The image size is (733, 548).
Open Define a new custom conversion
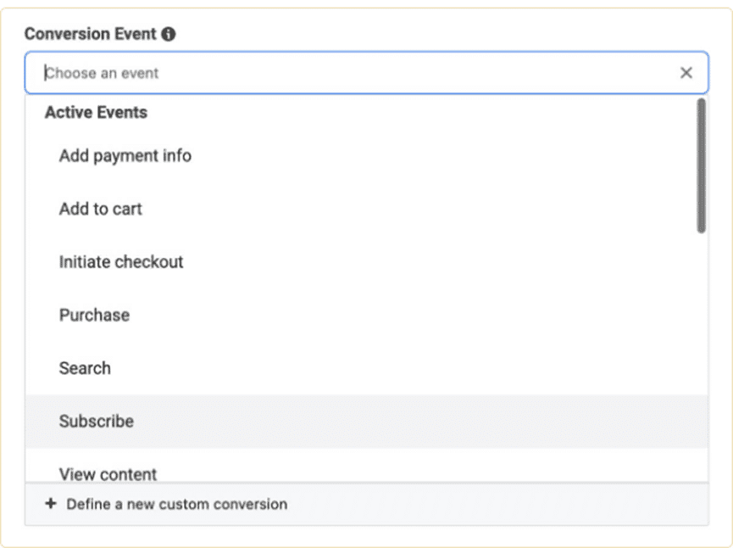(176, 504)
